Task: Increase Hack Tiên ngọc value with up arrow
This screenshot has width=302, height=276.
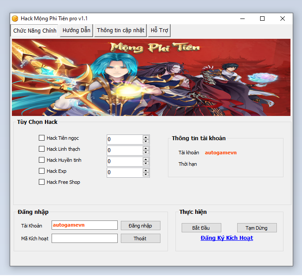Action: click(146, 137)
